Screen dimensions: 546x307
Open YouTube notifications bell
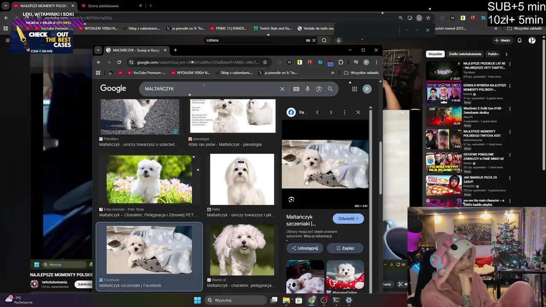(520, 40)
